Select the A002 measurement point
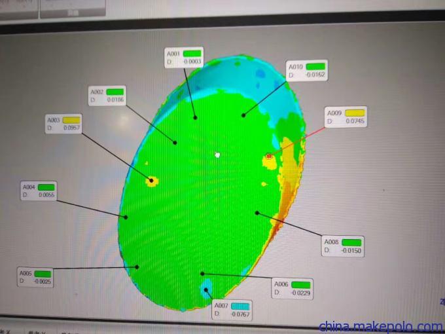Image resolution: width=445 pixels, height=334 pixels. pyautogui.click(x=175, y=143)
